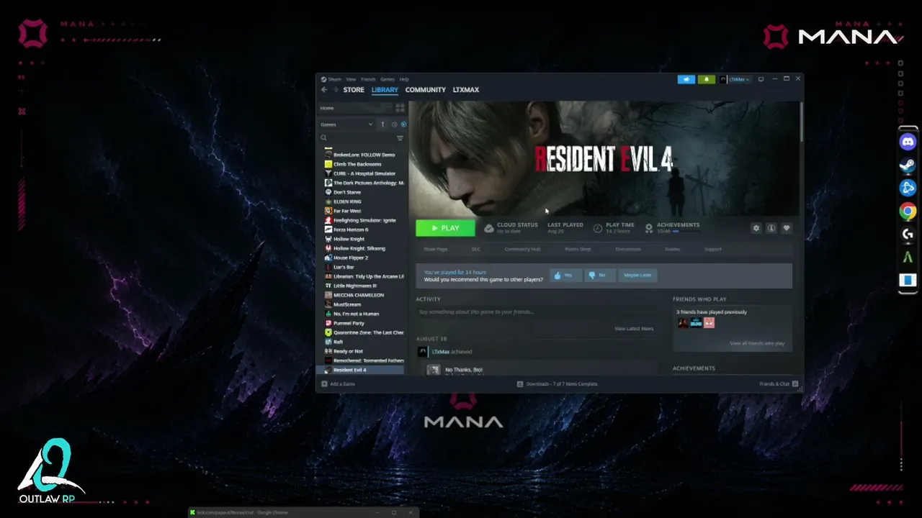
Task: Open the advanced filter icon beside search
Action: coord(400,137)
